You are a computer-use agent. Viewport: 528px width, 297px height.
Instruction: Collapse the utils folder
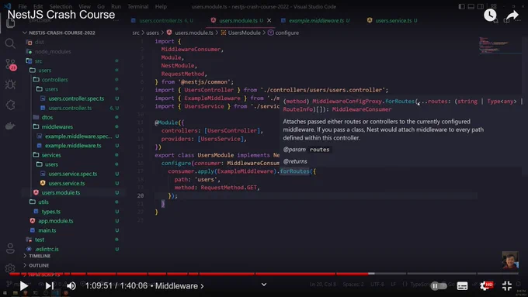pos(43,202)
